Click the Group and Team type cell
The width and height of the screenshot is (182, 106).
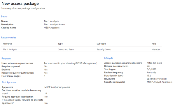(x=66, y=49)
